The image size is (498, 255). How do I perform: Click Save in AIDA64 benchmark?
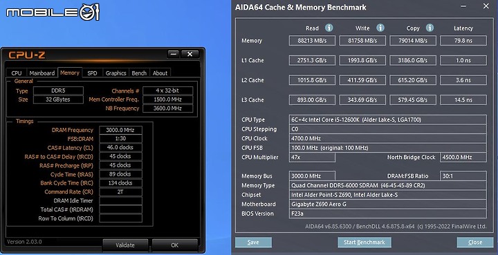(x=253, y=243)
